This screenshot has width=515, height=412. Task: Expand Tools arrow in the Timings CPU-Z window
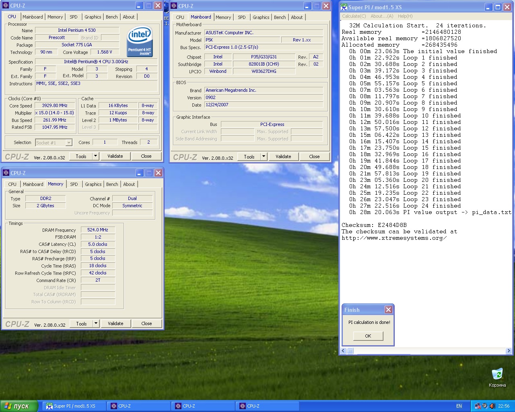click(x=96, y=323)
